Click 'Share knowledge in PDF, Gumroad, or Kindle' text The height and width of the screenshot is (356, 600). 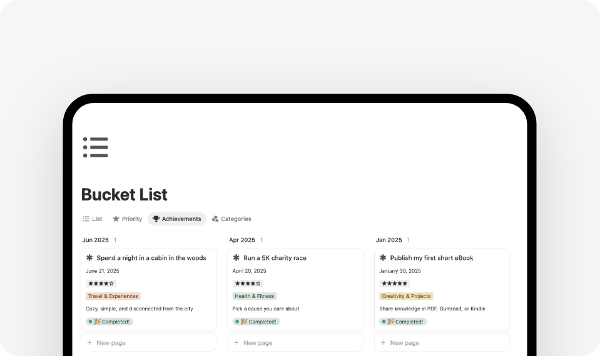(x=432, y=309)
